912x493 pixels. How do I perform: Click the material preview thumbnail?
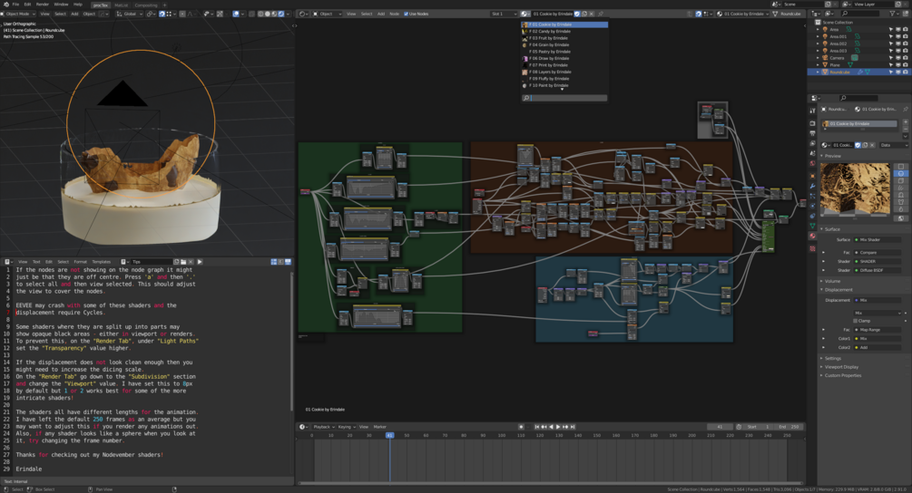click(856, 190)
